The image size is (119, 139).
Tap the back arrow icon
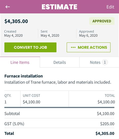tap(8, 7)
